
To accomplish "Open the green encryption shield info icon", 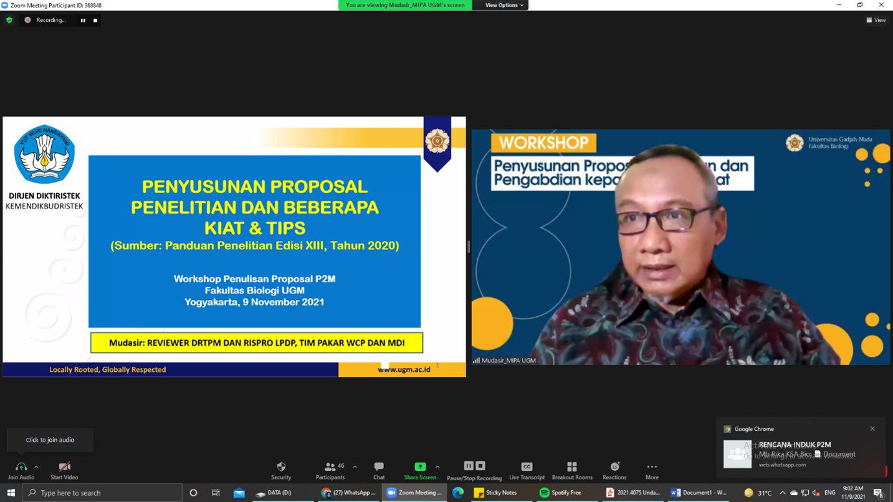I will (9, 20).
